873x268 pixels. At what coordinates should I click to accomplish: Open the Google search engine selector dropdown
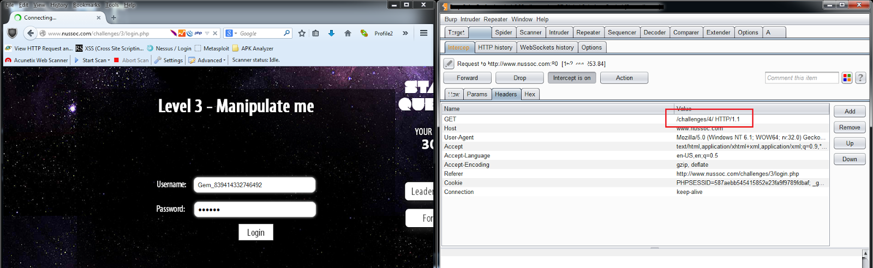pos(231,33)
